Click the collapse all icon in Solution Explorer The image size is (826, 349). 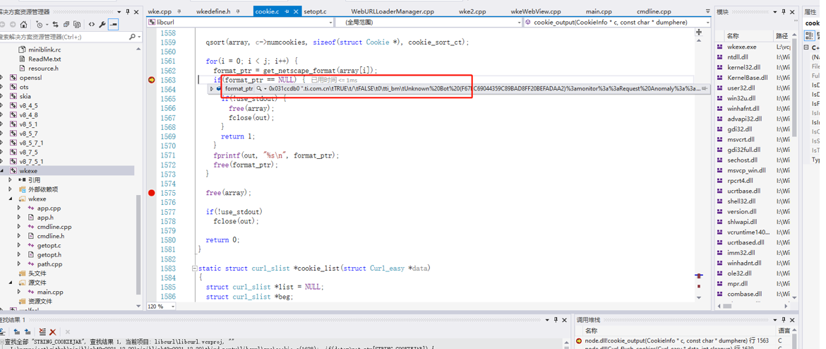pyautogui.click(x=66, y=24)
